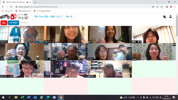Click the camera permission icon in address bar
This screenshot has width=178, height=100.
153,7
